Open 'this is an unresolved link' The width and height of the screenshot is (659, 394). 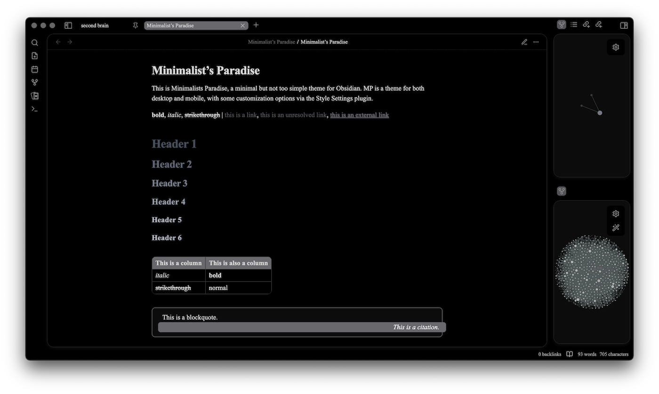tap(293, 115)
